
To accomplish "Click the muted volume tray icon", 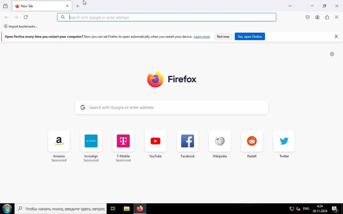I will 298,209.
